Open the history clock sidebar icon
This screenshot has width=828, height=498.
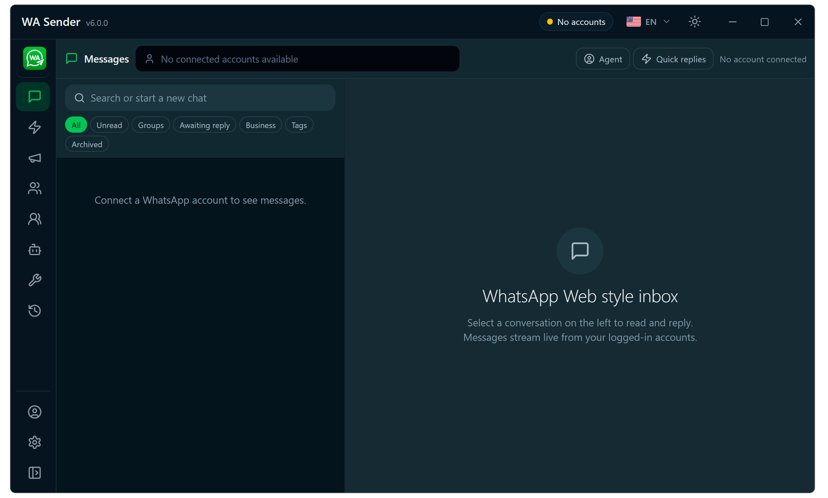(x=35, y=311)
